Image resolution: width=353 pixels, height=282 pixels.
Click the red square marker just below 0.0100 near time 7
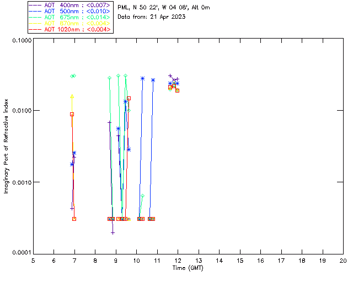[72, 115]
